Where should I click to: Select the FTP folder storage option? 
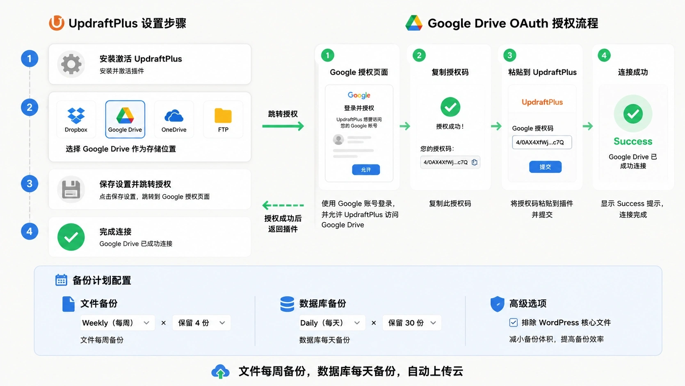coord(223,119)
